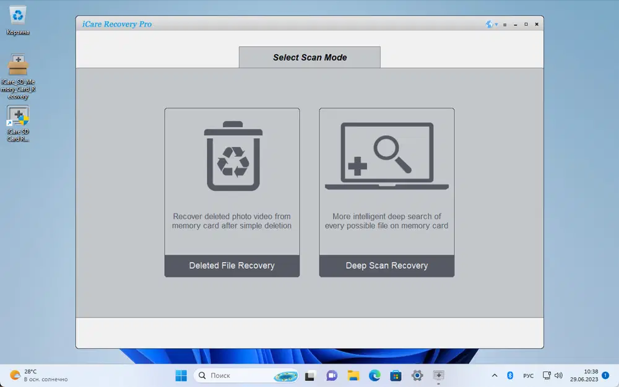Open Task View from the taskbar
The width and height of the screenshot is (619, 387).
click(x=310, y=375)
